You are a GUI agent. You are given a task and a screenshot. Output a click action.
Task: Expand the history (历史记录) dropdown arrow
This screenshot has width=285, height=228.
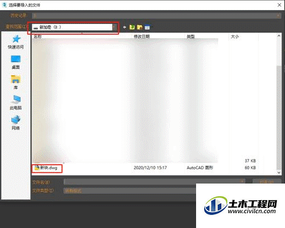[x=278, y=16]
